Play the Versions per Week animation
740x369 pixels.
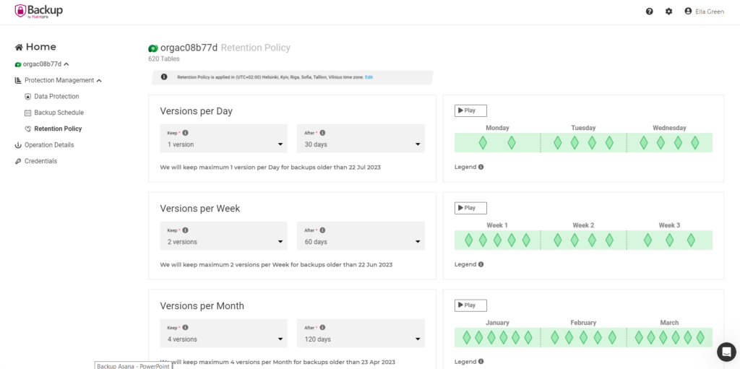pos(470,208)
